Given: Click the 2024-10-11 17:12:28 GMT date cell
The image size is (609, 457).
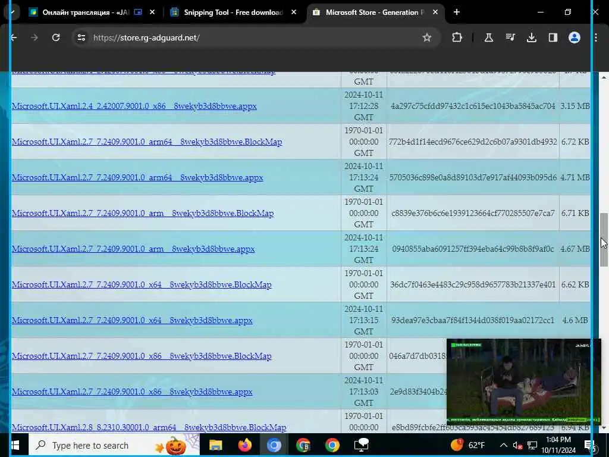Looking at the screenshot, I should point(363,106).
